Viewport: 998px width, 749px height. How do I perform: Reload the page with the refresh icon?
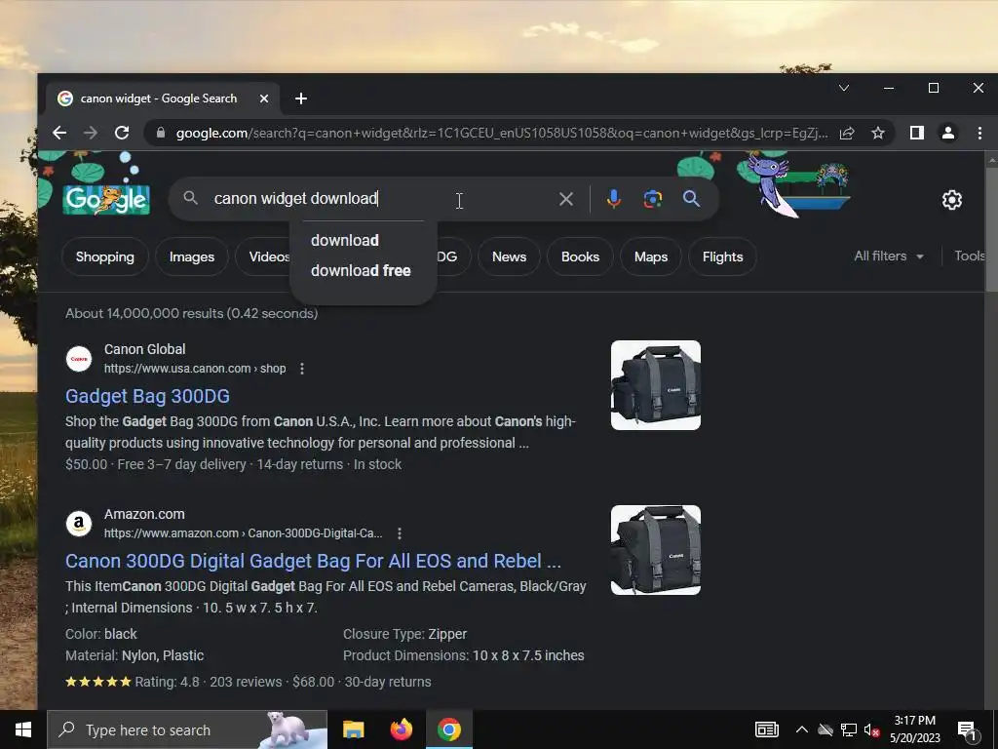click(122, 133)
